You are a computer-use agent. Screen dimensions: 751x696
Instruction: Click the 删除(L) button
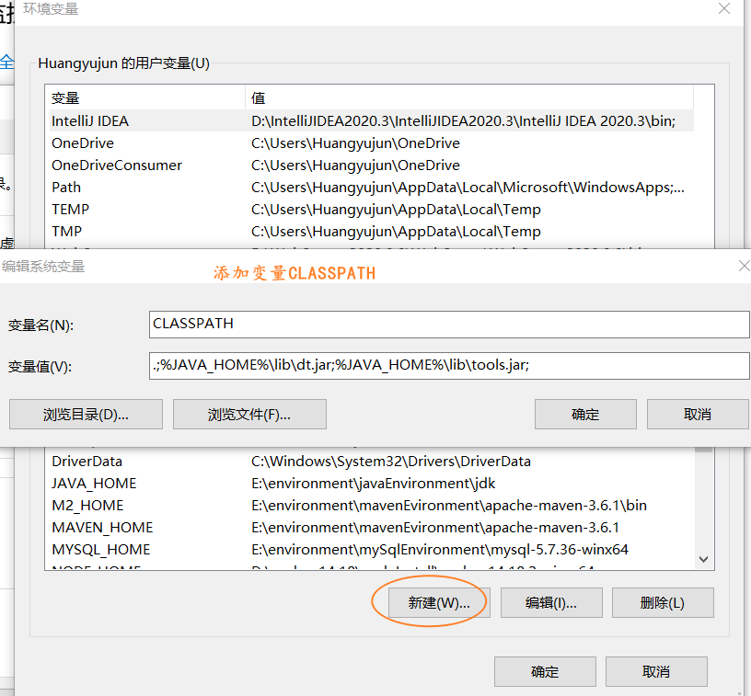(x=663, y=603)
